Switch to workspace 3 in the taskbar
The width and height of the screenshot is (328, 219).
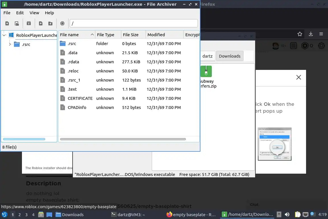click(x=26, y=215)
